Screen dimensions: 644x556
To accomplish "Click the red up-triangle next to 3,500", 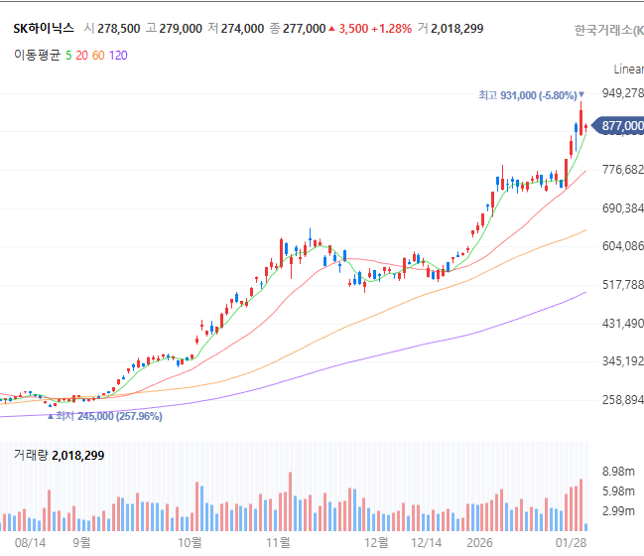I will point(331,29).
